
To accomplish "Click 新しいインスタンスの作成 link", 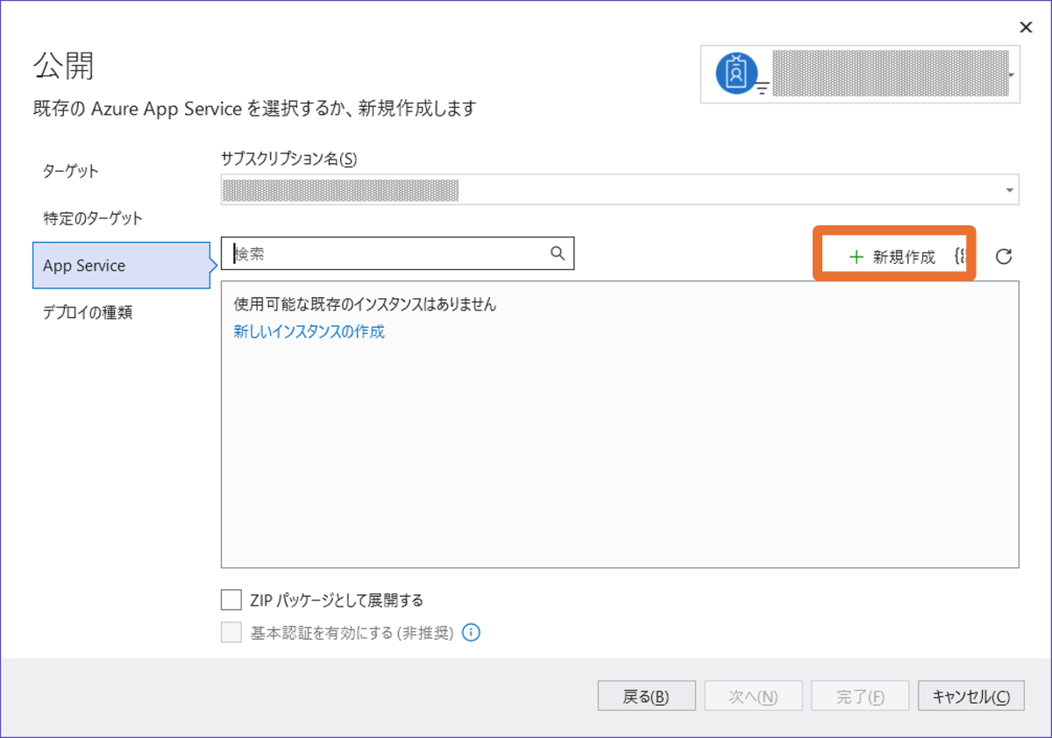I will point(309,331).
